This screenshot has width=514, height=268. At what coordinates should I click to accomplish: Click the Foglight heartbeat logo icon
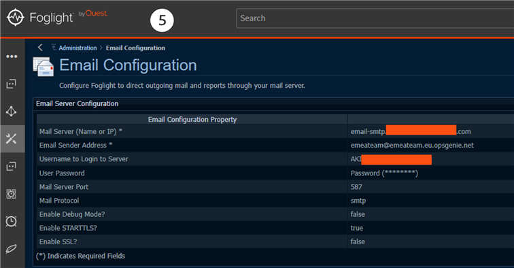coord(15,18)
